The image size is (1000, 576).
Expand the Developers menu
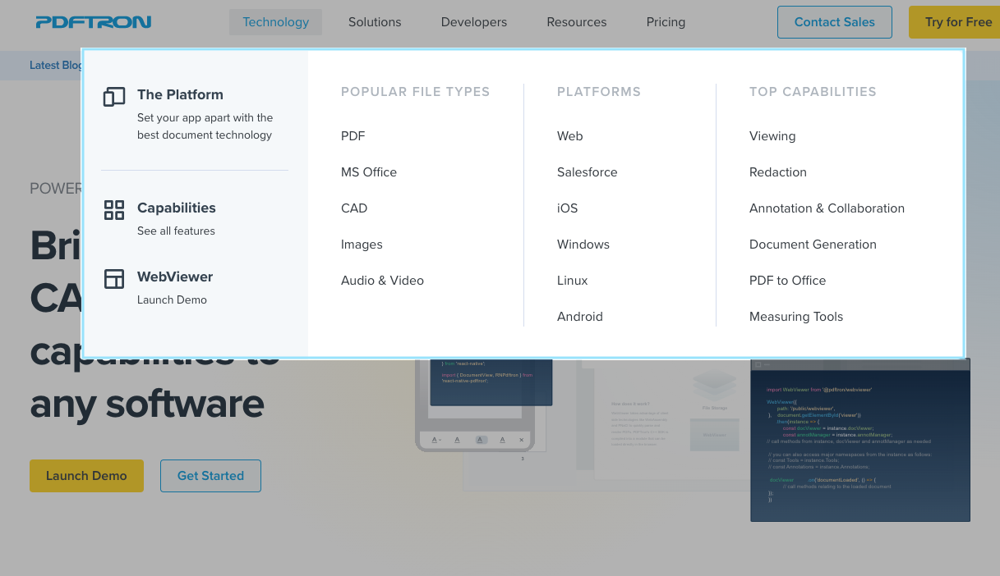tap(474, 22)
